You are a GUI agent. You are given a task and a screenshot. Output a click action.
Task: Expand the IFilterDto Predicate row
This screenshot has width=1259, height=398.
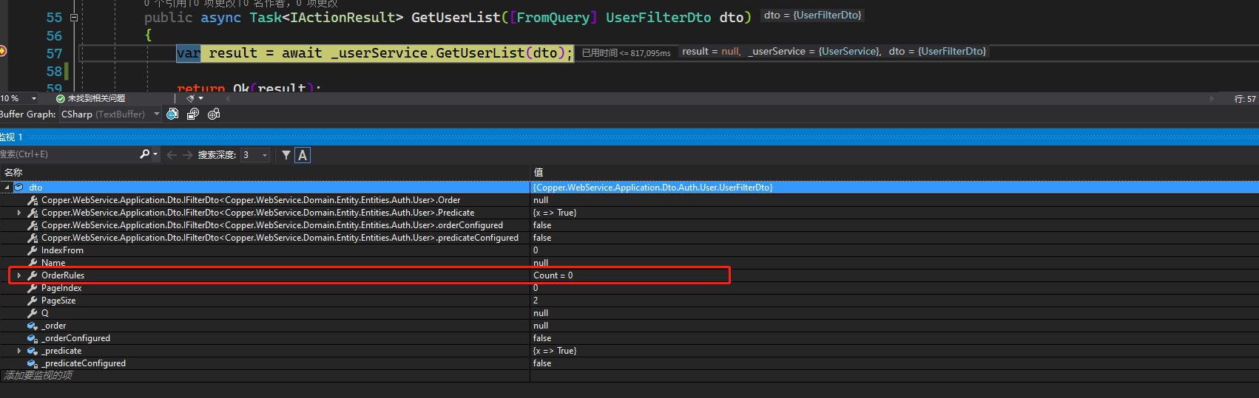coord(19,213)
